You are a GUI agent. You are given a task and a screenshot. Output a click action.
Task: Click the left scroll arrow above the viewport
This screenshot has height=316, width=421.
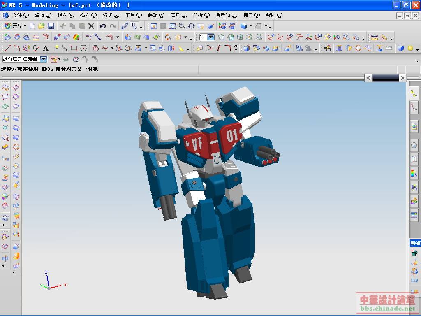(x=368, y=78)
